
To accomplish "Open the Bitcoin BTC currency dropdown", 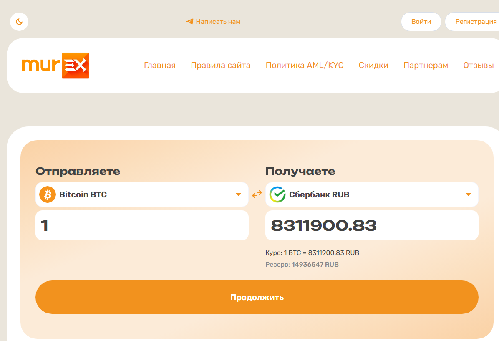I will (142, 194).
